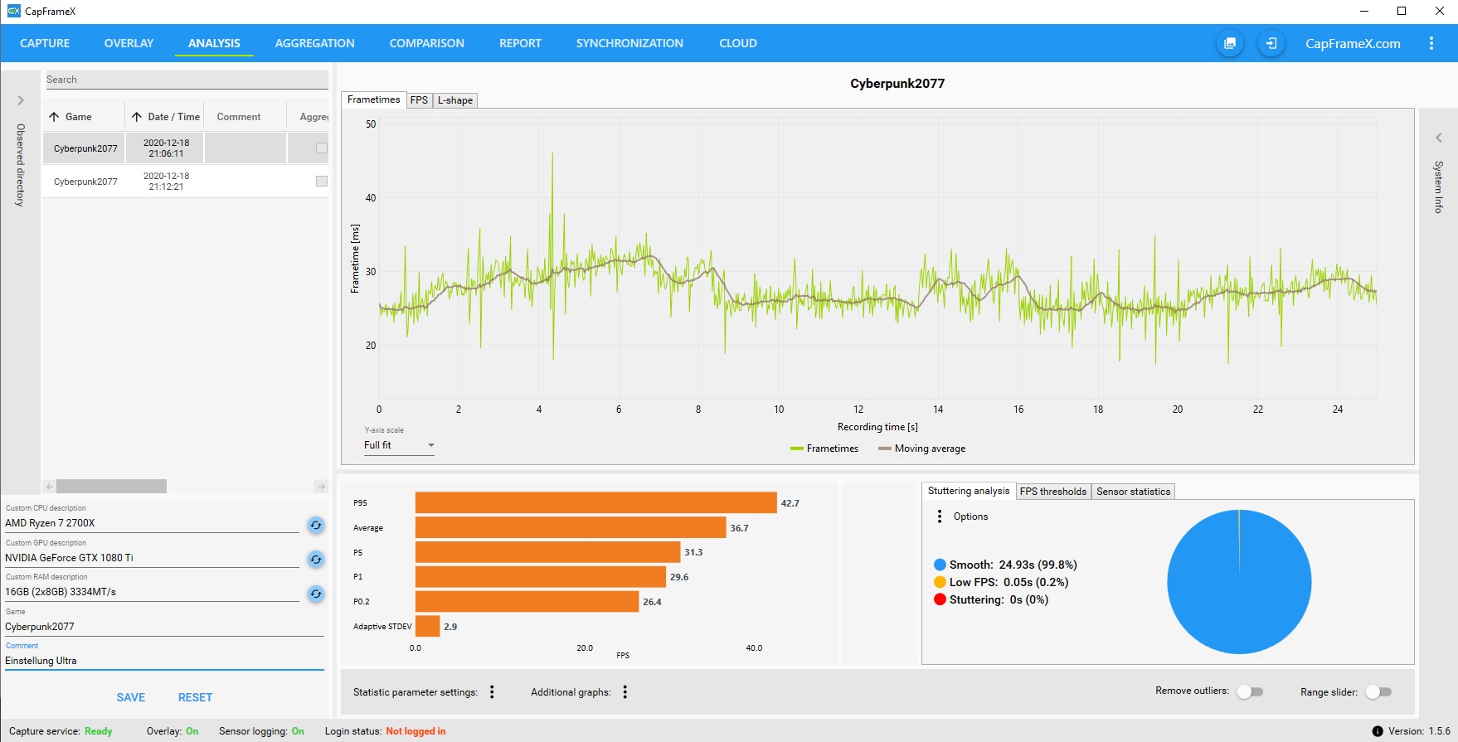Expand the System Info side panel
The image size is (1458, 742).
pos(1439,138)
